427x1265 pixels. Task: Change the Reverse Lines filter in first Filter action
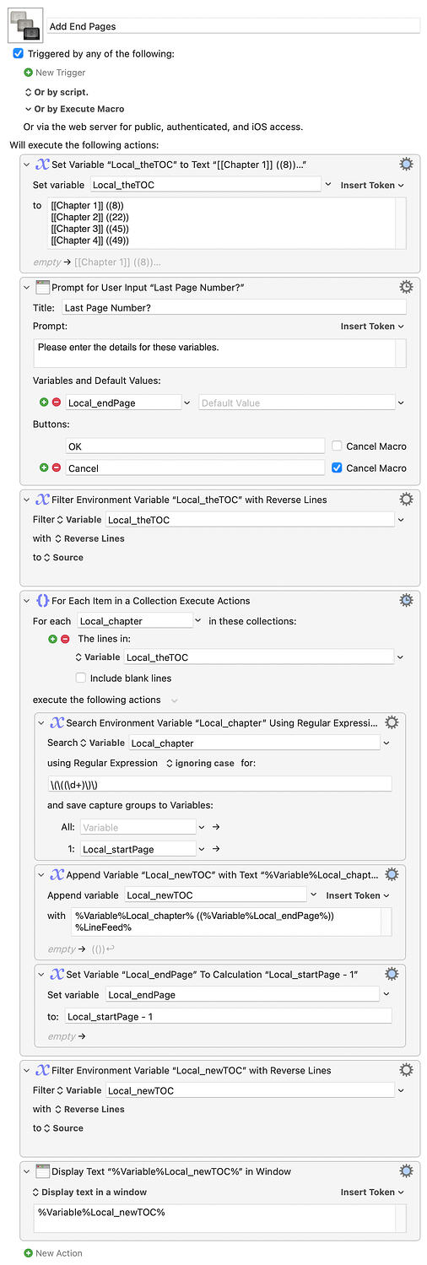pyautogui.click(x=89, y=538)
